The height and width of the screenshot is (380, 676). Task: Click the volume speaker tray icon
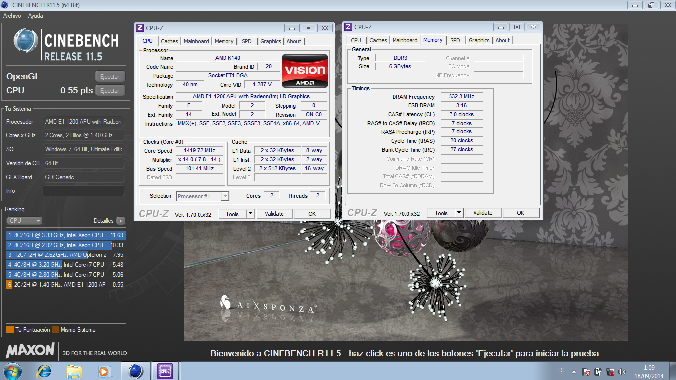(x=622, y=371)
